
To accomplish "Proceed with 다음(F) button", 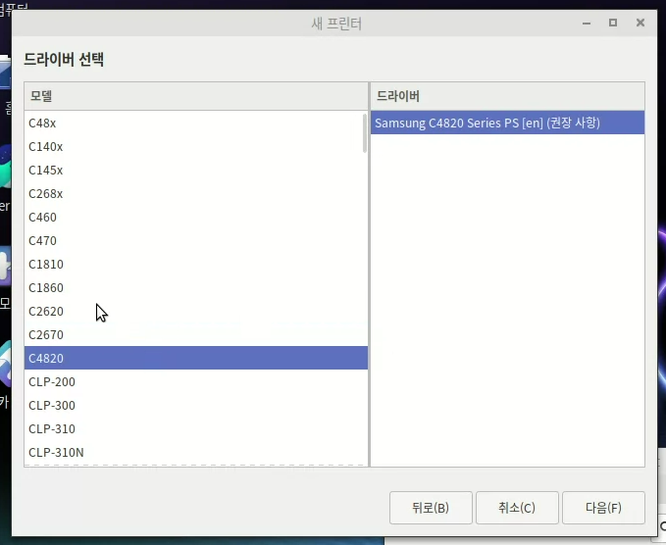I will (x=603, y=508).
